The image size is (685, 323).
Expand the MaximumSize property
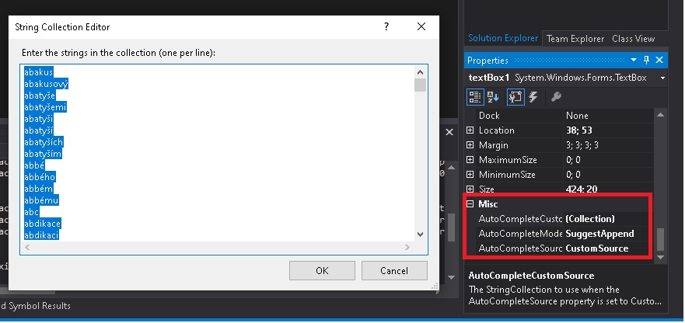click(470, 160)
